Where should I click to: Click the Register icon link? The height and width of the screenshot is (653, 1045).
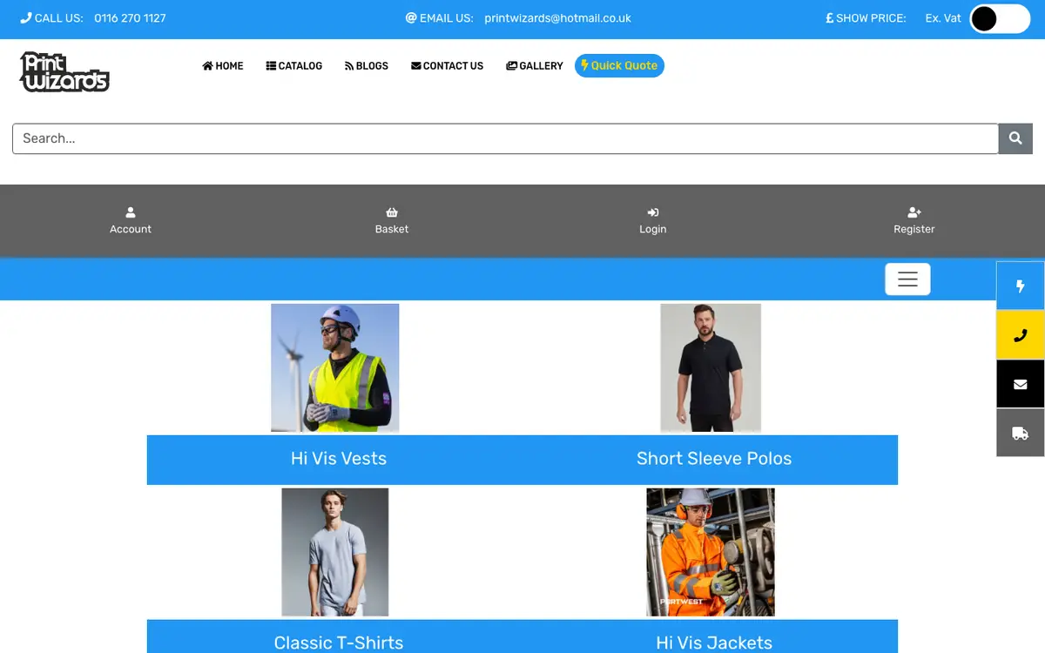[x=914, y=221]
